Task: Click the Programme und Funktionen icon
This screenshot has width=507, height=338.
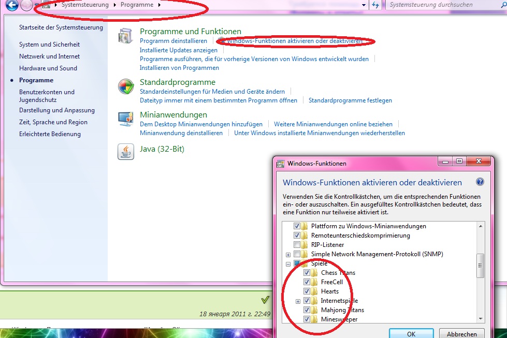Action: tap(126, 36)
